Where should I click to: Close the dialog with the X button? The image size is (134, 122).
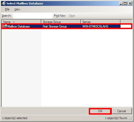pos(130,3)
